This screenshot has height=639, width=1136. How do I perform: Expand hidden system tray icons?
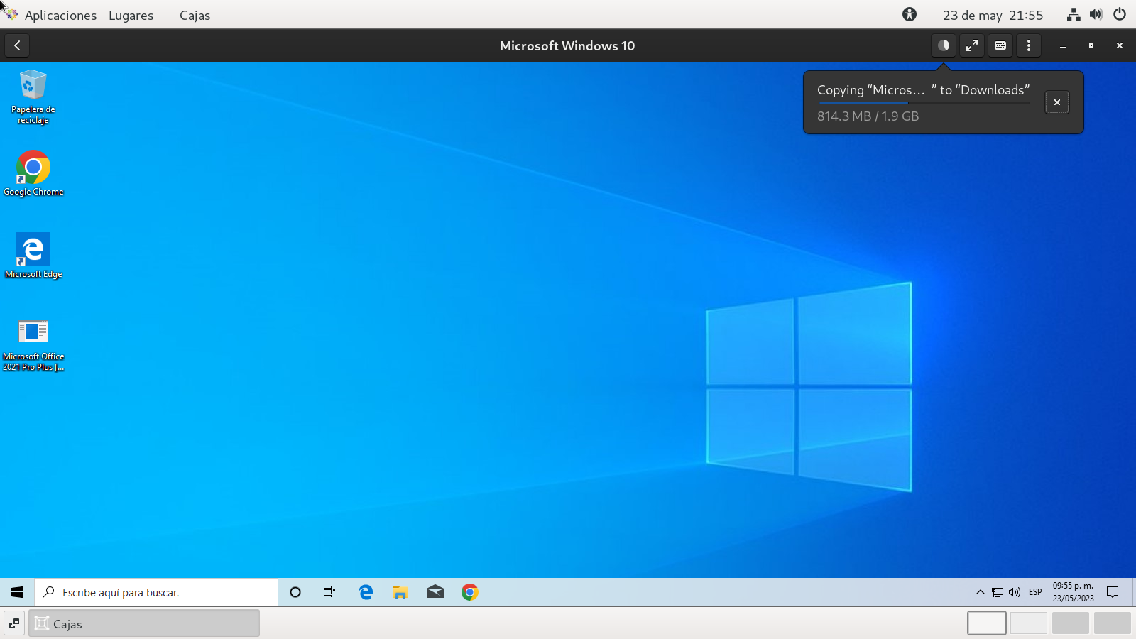click(980, 592)
